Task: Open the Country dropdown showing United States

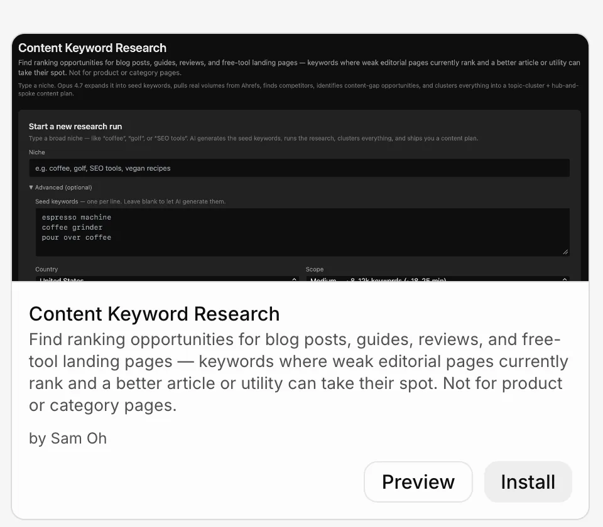Action: (167, 279)
